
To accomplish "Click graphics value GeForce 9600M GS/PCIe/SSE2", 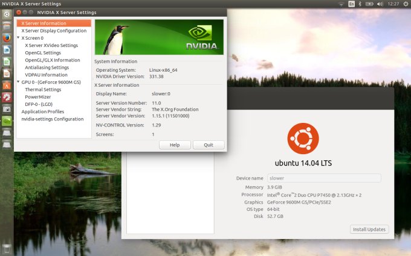I will [299, 202].
